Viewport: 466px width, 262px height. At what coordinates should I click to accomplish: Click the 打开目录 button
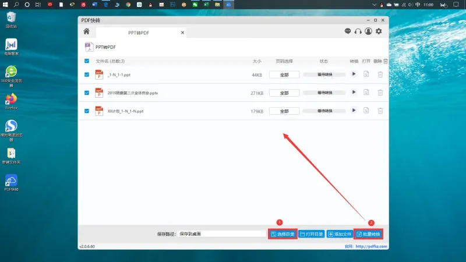[x=311, y=234]
